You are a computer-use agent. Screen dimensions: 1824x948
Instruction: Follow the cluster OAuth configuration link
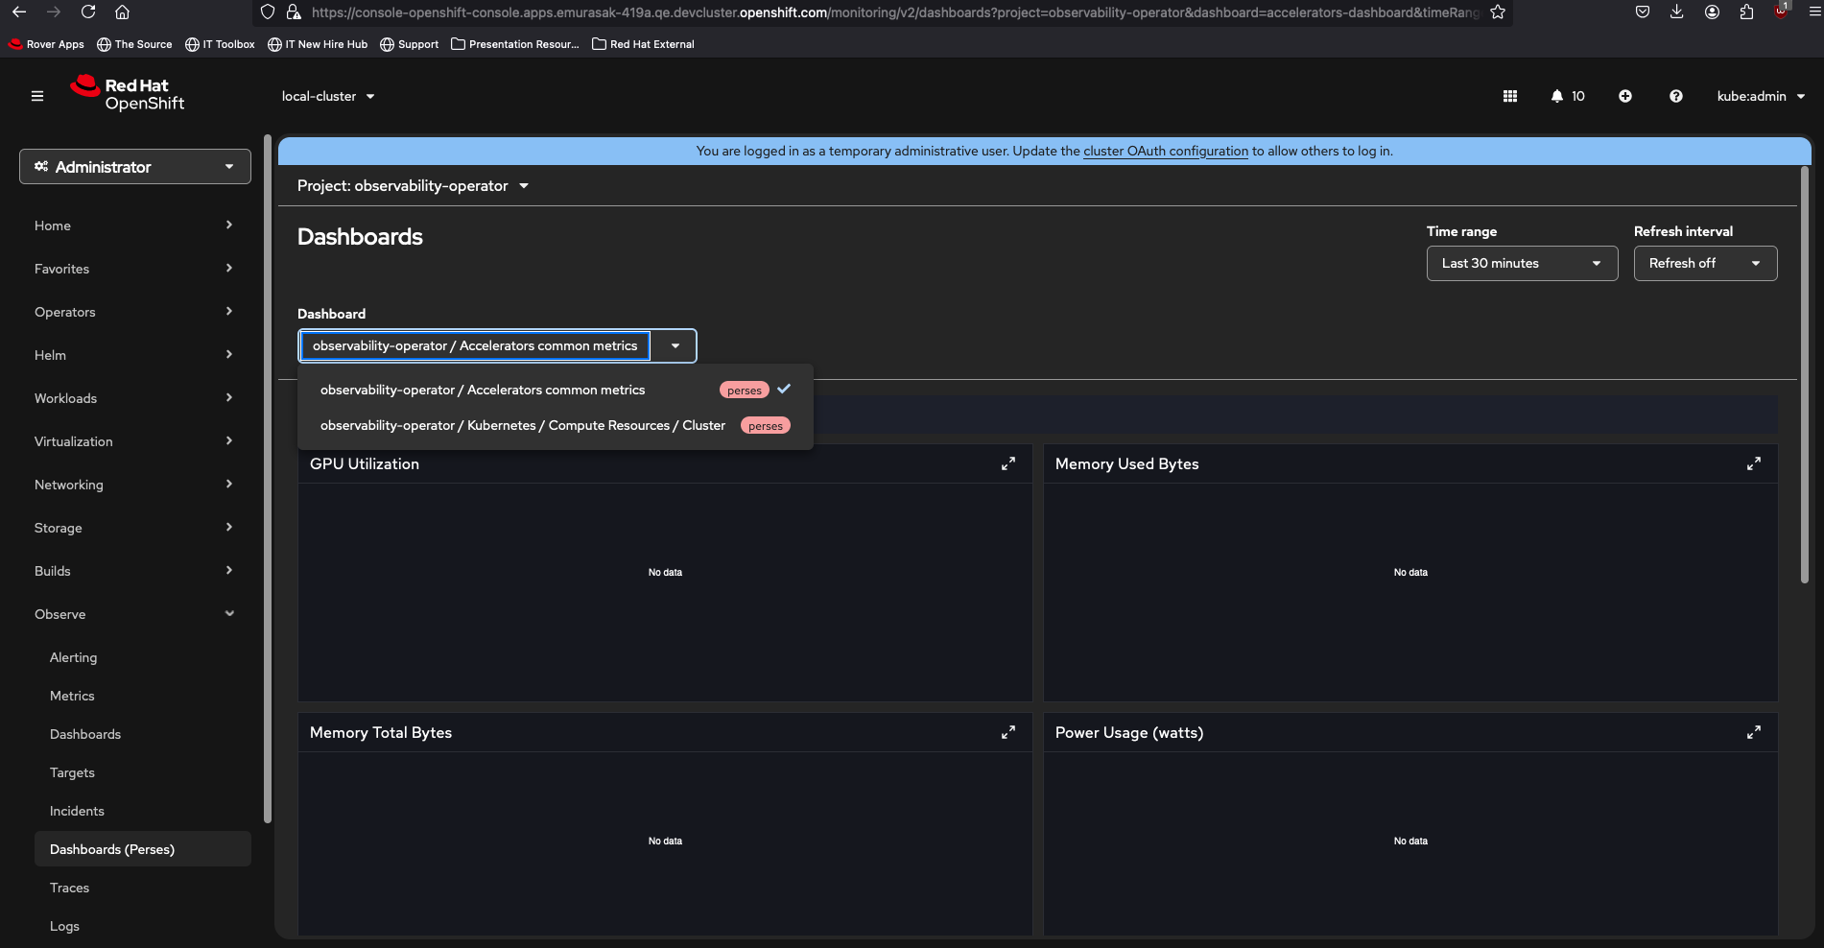1166,151
